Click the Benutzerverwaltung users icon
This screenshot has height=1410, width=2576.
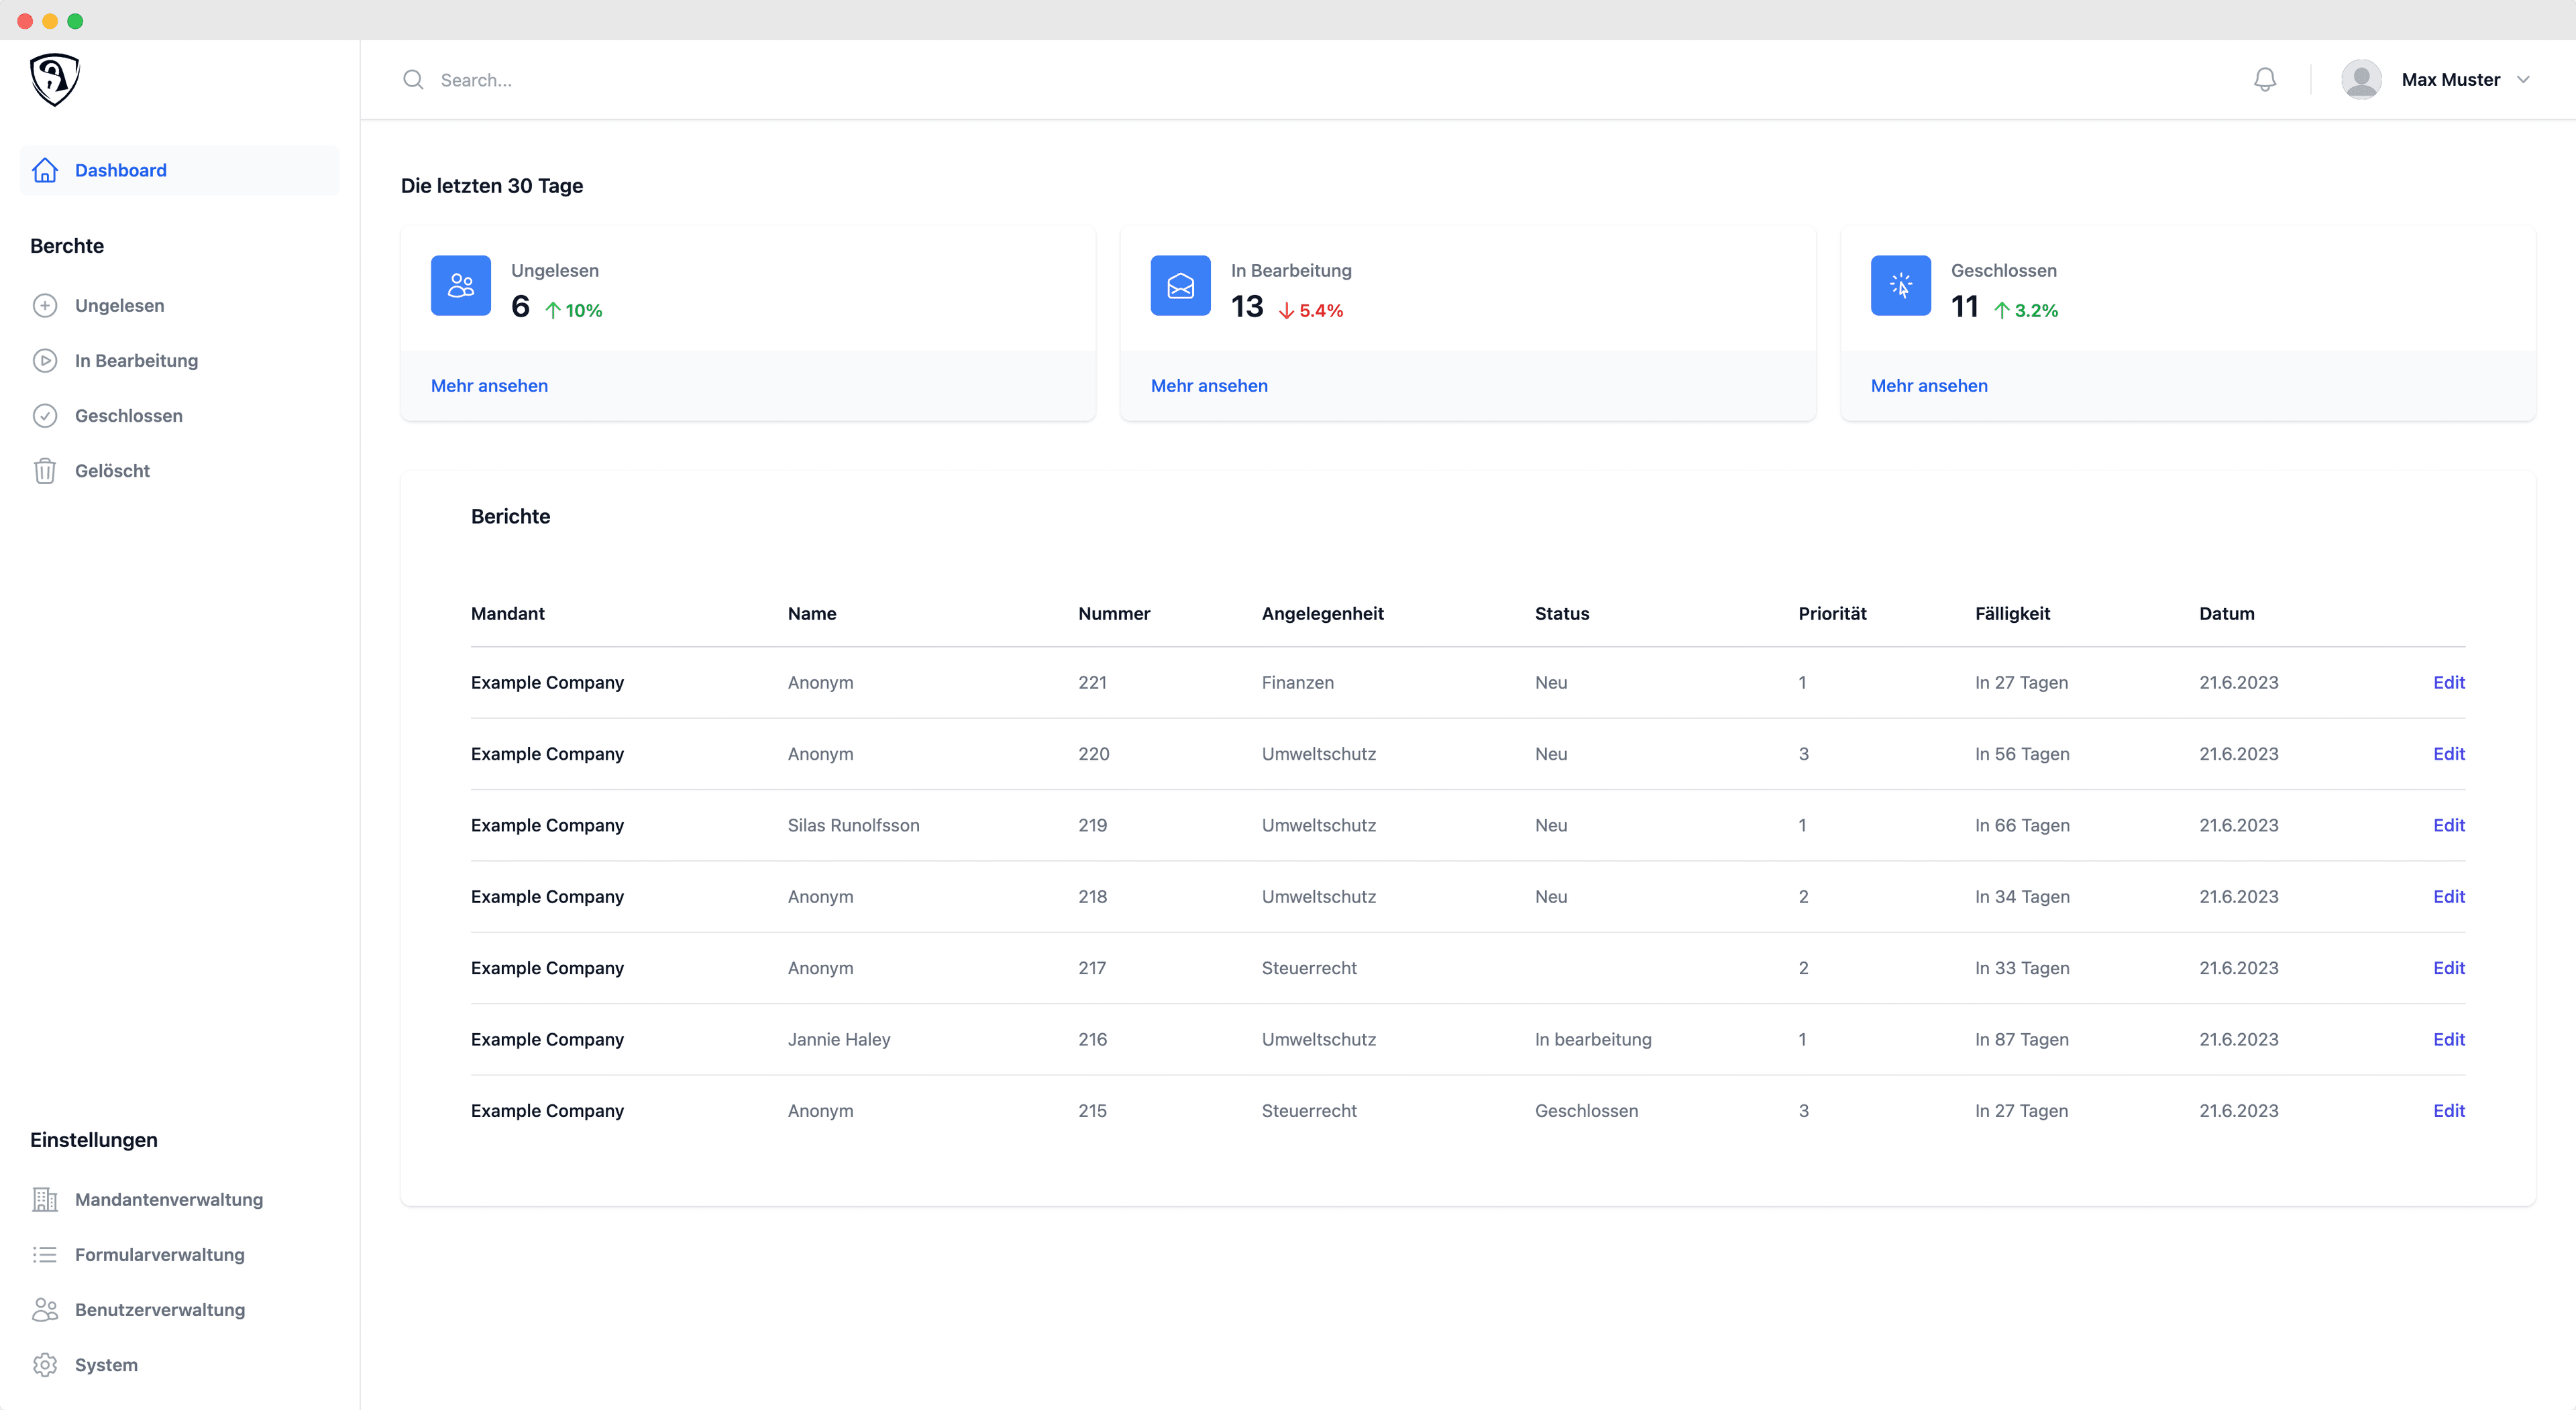45,1309
